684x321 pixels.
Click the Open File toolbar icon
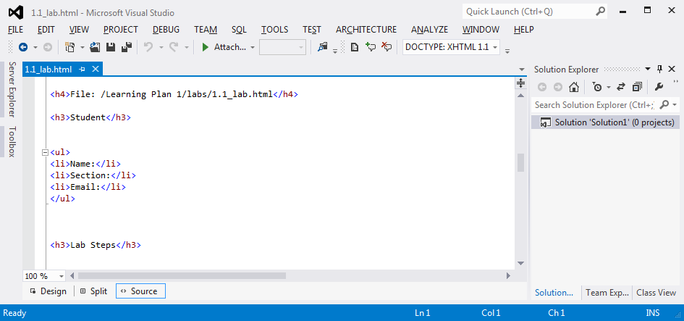click(x=95, y=47)
